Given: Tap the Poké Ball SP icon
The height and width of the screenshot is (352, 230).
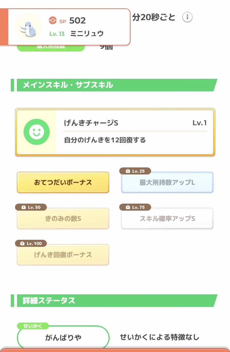Looking at the screenshot, I should click(x=52, y=21).
